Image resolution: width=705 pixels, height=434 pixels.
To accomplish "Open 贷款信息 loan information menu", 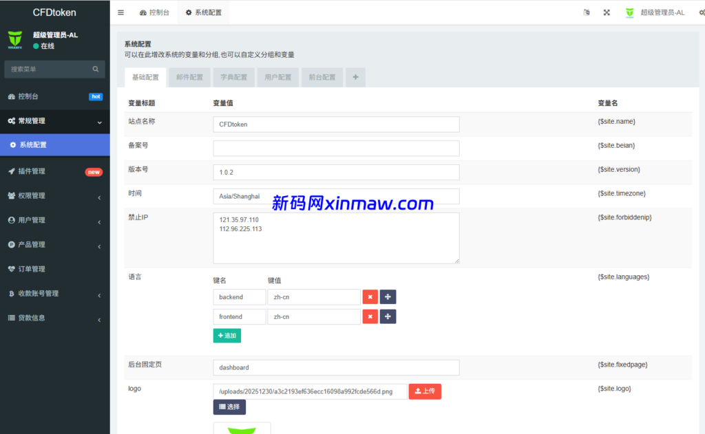I will pos(38,318).
